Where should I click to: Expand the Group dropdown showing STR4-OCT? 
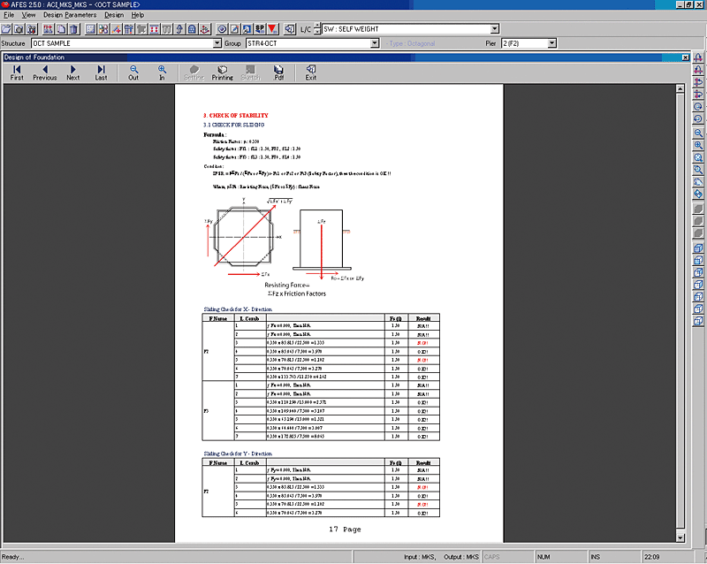[x=375, y=43]
